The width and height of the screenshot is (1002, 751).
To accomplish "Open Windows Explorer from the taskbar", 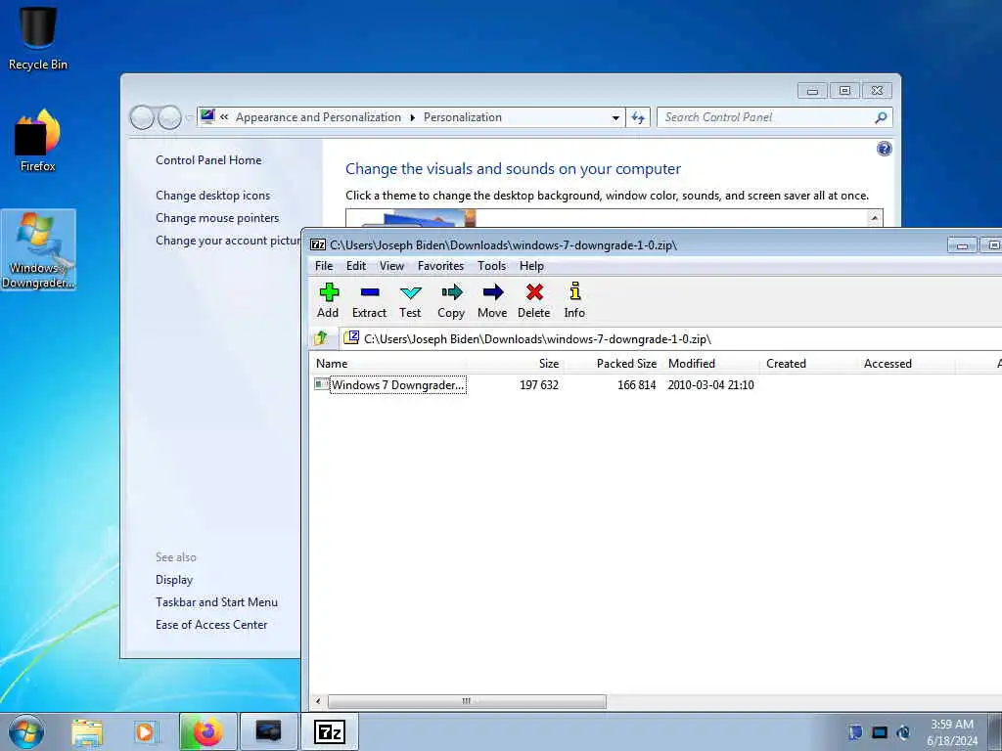I will tap(87, 731).
